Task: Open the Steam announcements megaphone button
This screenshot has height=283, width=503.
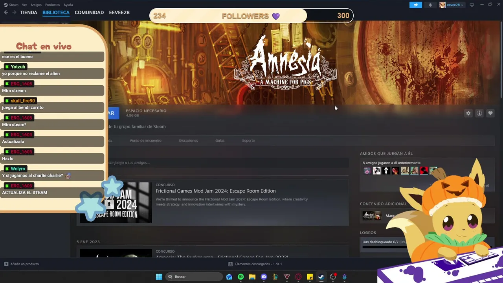Action: (x=415, y=5)
